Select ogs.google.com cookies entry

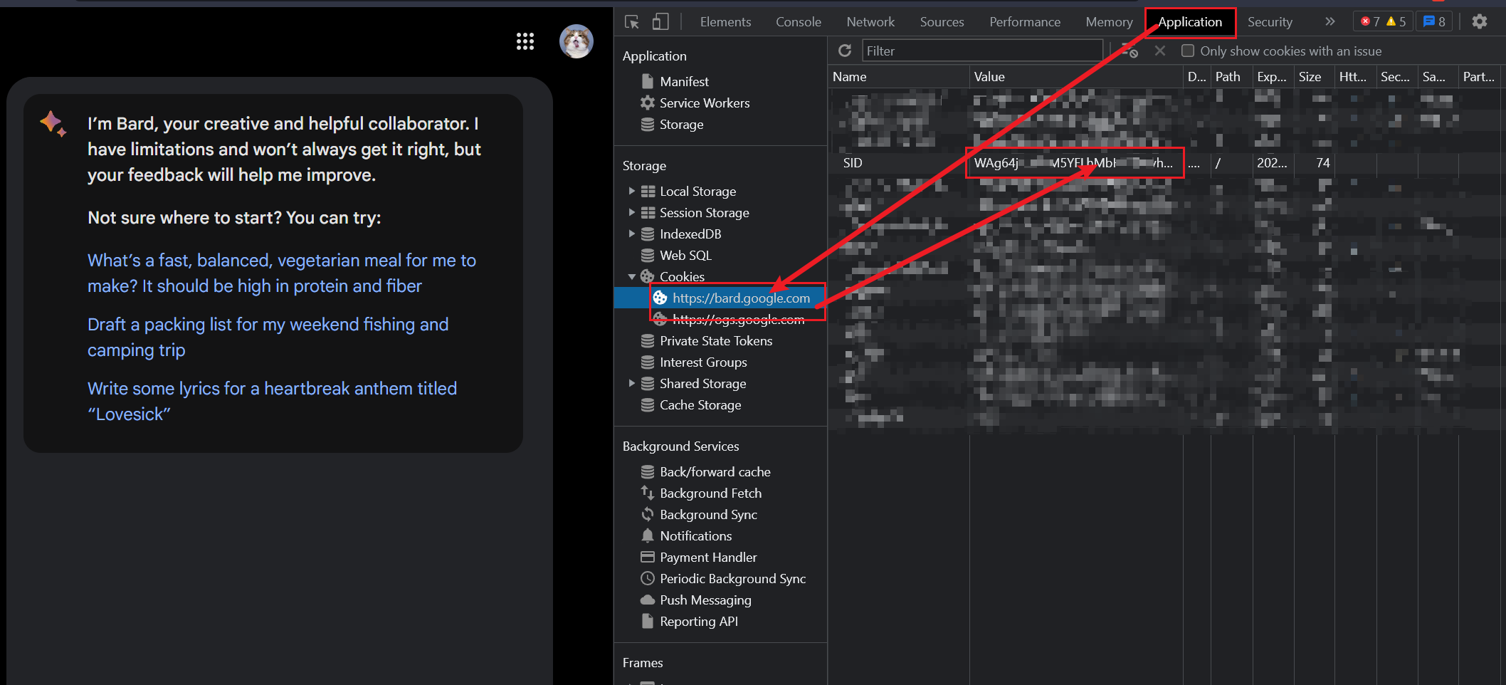point(738,319)
